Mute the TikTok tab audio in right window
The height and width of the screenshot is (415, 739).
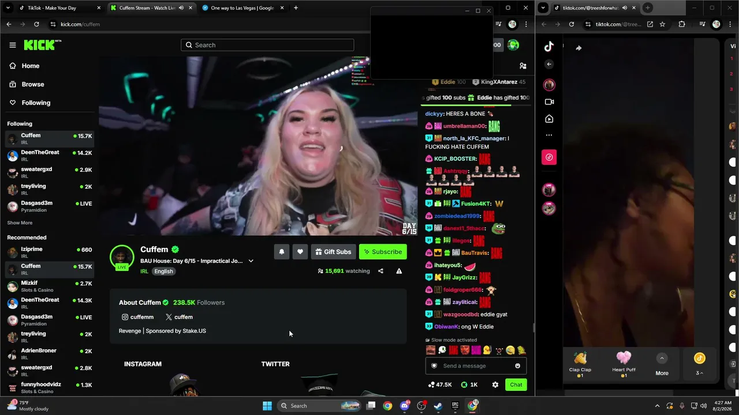point(624,8)
